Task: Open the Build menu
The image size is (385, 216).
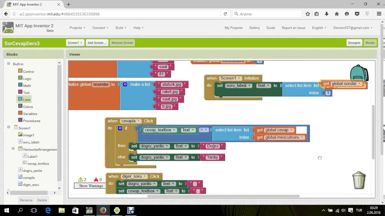Action: tap(121, 28)
